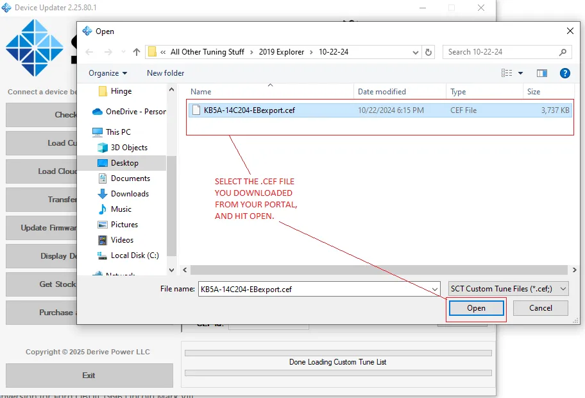Select Downloads in navigation tree
The width and height of the screenshot is (585, 398).
click(x=130, y=194)
